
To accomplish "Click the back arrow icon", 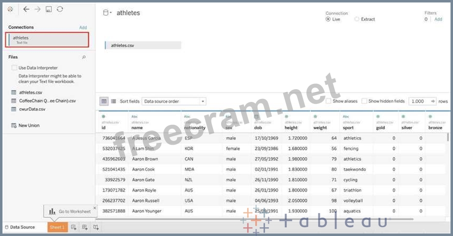I will tap(26, 9).
